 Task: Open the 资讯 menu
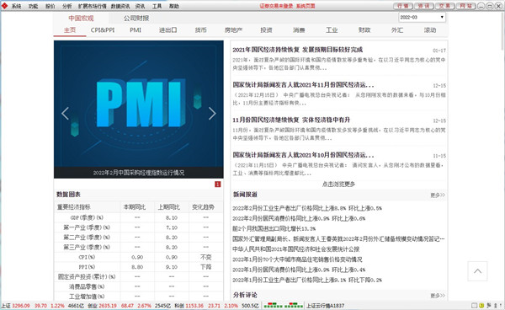coord(140,6)
